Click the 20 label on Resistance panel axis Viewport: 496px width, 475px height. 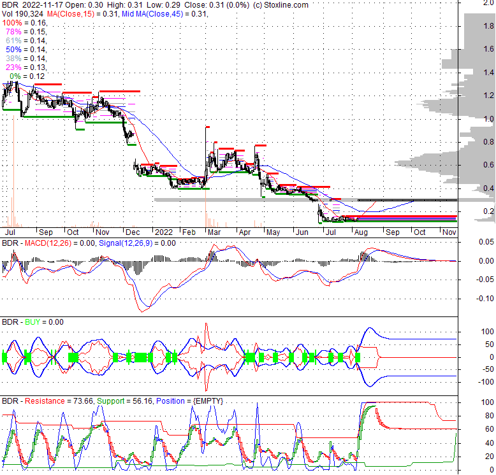tap(490, 457)
